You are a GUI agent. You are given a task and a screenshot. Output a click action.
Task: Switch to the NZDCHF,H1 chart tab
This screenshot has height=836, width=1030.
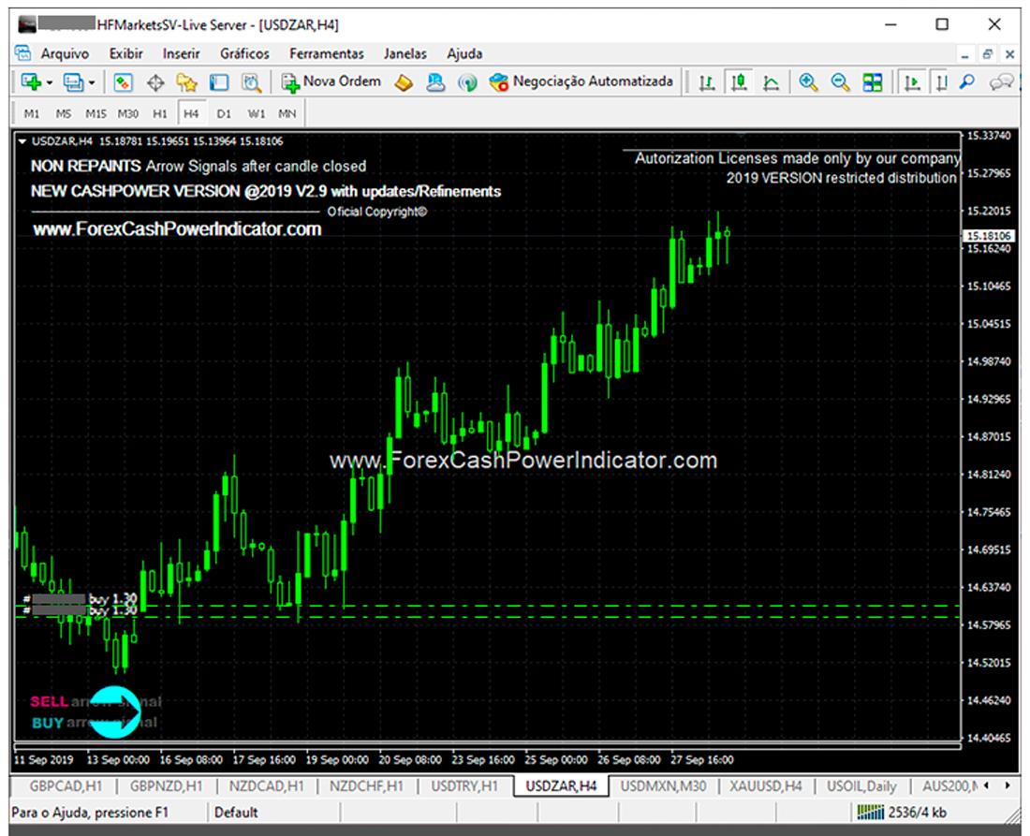(x=366, y=786)
